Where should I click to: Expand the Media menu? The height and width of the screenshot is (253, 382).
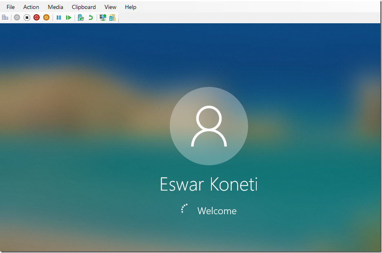[56, 7]
